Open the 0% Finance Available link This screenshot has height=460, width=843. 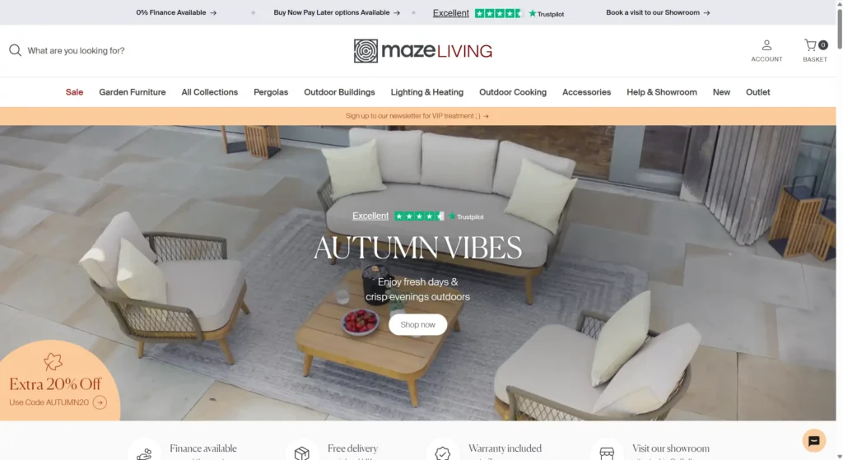point(176,12)
